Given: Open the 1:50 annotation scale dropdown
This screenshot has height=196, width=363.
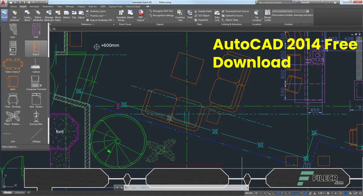Looking at the screenshot, I should [321, 193].
